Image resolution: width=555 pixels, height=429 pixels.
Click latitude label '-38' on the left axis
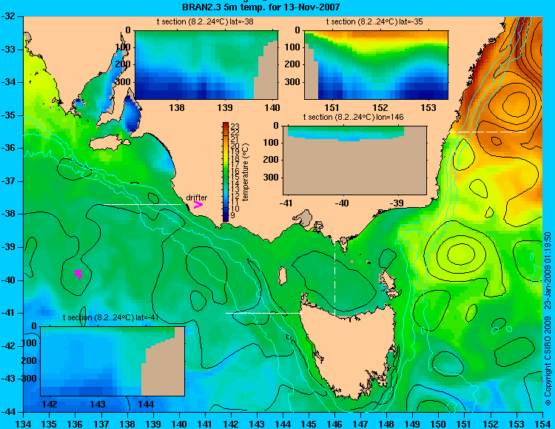coord(9,214)
